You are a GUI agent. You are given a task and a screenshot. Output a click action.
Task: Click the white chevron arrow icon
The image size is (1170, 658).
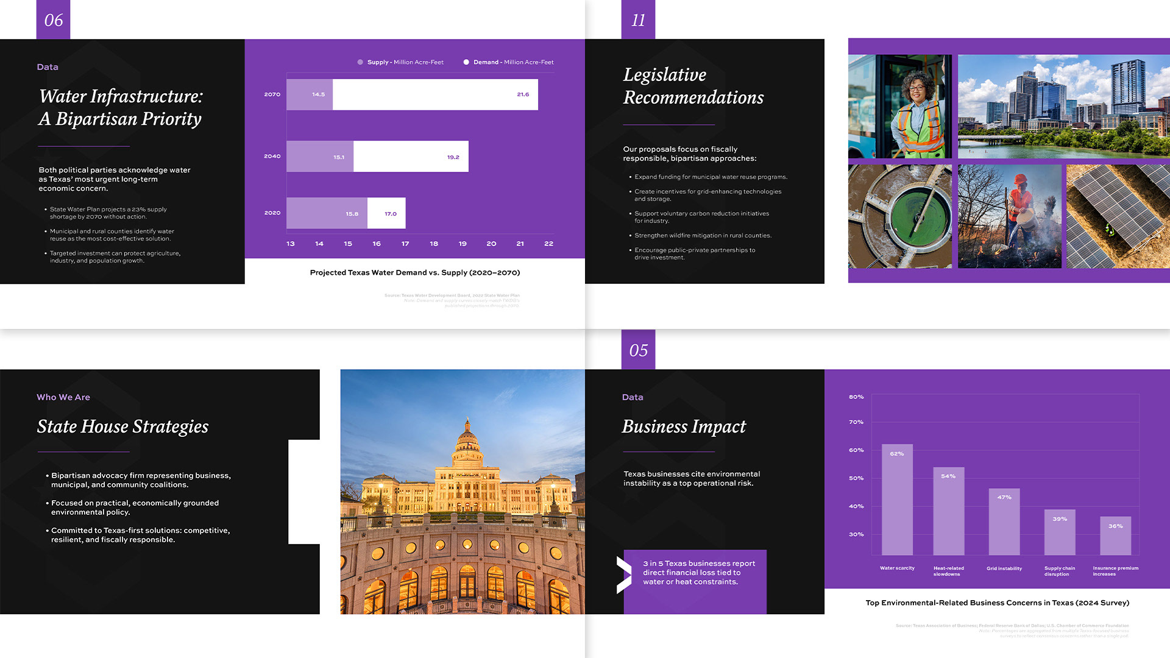coord(623,575)
